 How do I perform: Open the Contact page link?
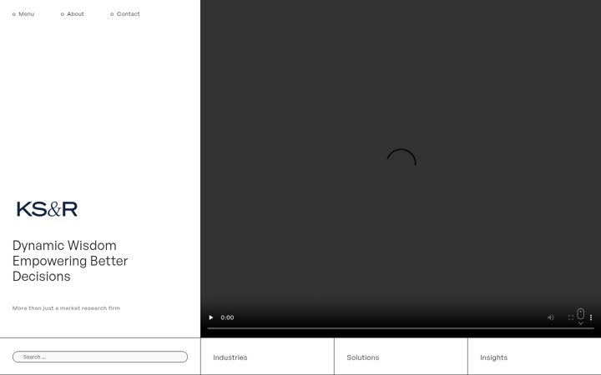tap(125, 14)
